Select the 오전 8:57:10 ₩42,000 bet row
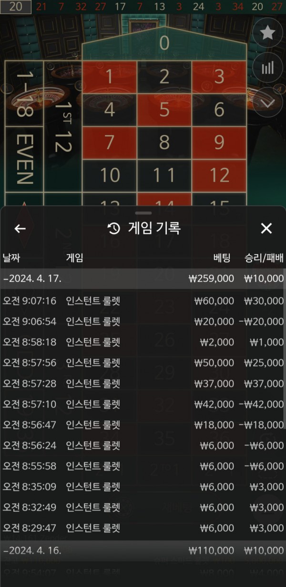 click(x=143, y=404)
